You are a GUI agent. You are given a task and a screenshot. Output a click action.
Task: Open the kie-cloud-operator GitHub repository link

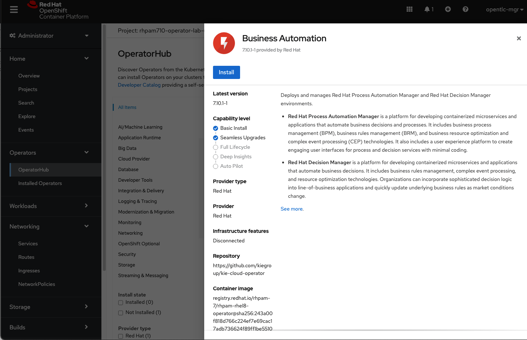242,269
